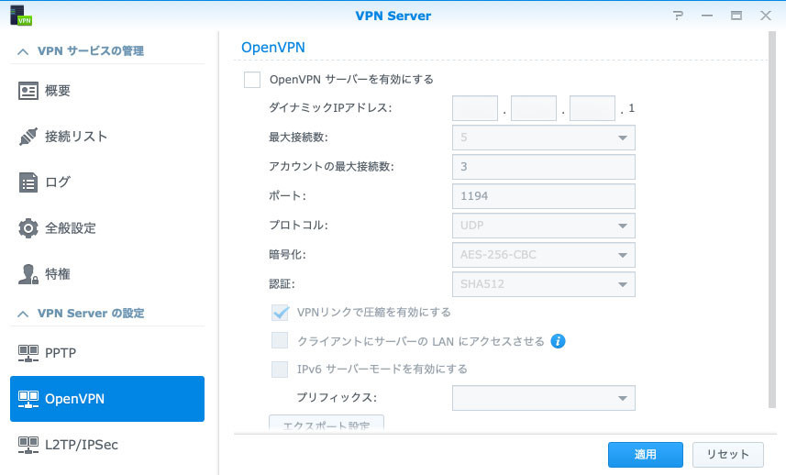Toggle VPNリンクで圧縮を有効にする checkbox

(280, 313)
